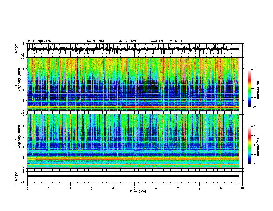Click the ch.2 spectrogram color scale bar

point(249,145)
